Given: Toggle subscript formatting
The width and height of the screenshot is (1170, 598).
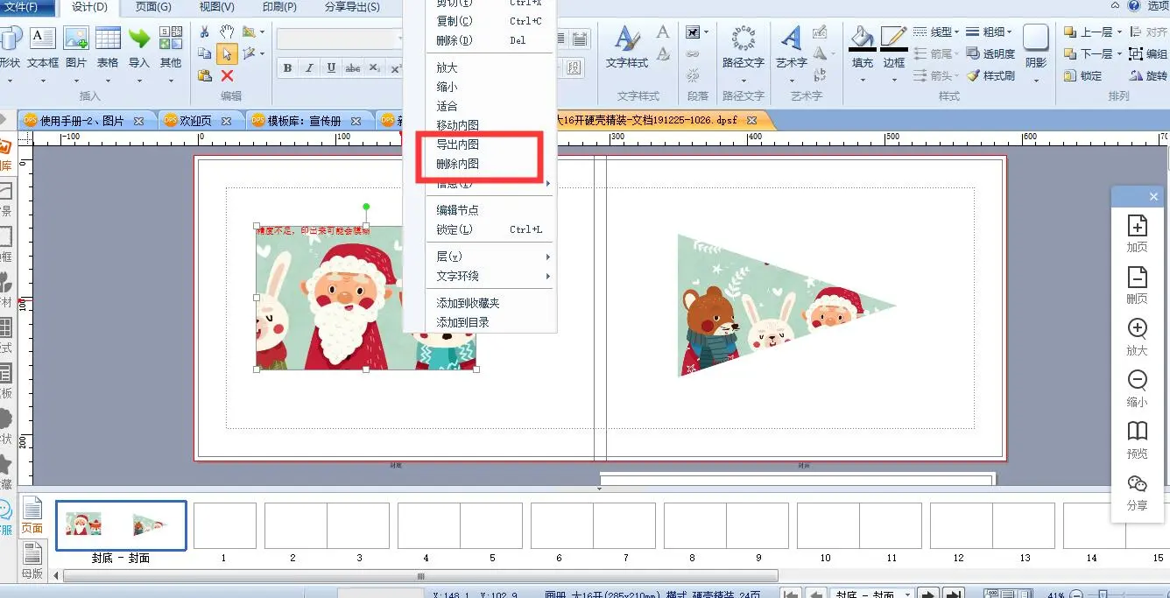Looking at the screenshot, I should pyautogui.click(x=374, y=68).
